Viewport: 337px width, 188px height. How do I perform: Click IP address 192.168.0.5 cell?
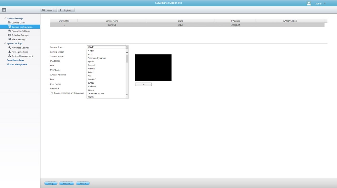[x=235, y=25]
